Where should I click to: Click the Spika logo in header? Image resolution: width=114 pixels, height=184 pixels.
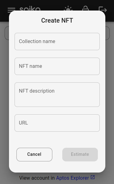pyautogui.click(x=30, y=8)
